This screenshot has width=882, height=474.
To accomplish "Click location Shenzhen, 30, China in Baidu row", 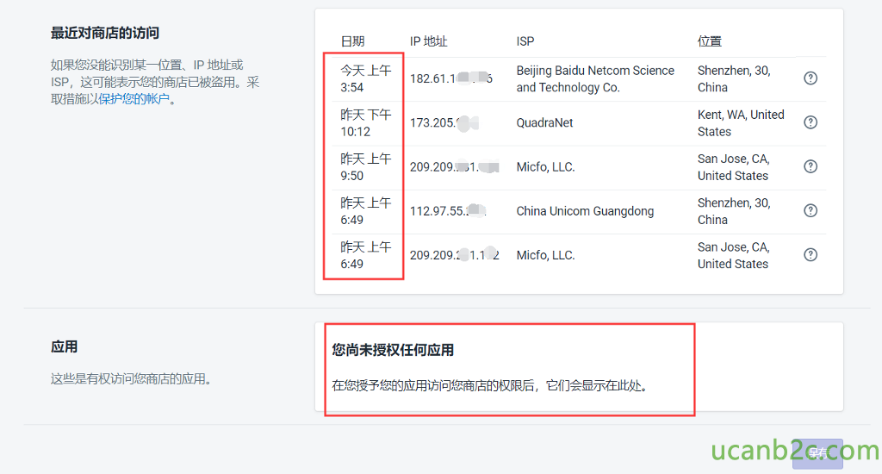I will tap(734, 78).
